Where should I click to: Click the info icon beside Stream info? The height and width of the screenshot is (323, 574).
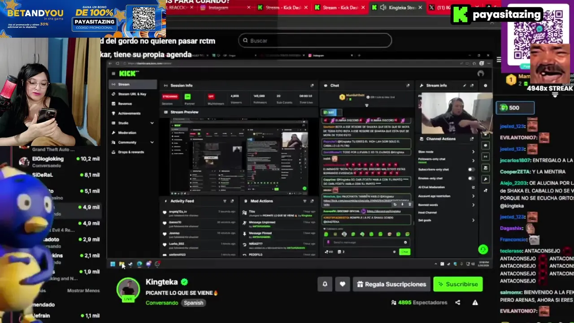(x=485, y=85)
